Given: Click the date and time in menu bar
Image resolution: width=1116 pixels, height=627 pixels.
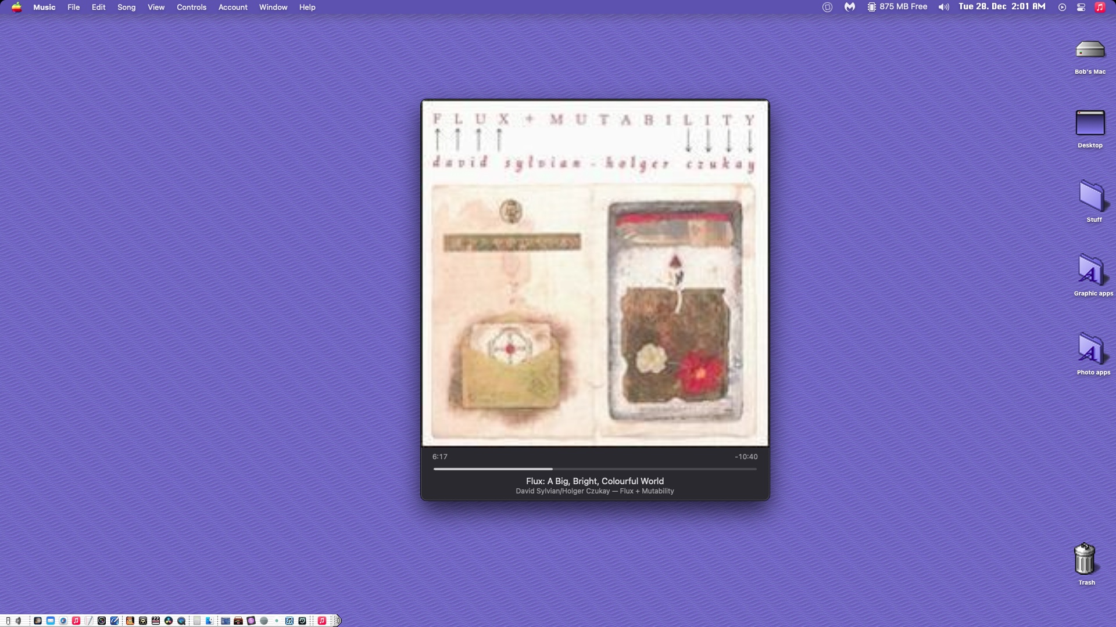Looking at the screenshot, I should coord(1002,6).
